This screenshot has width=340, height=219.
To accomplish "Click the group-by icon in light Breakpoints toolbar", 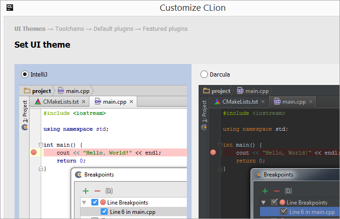I will (x=109, y=191).
